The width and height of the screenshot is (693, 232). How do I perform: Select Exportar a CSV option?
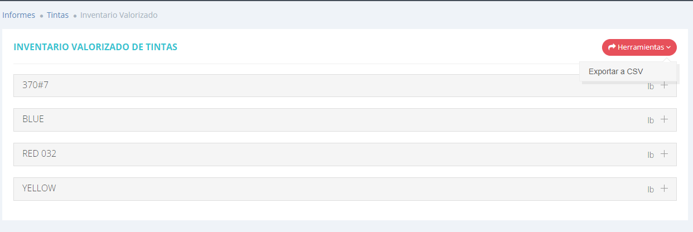[615, 71]
